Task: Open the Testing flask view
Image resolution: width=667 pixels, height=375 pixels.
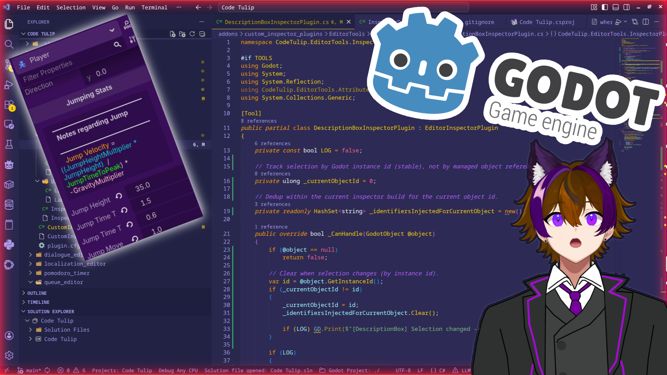Action: [9, 144]
